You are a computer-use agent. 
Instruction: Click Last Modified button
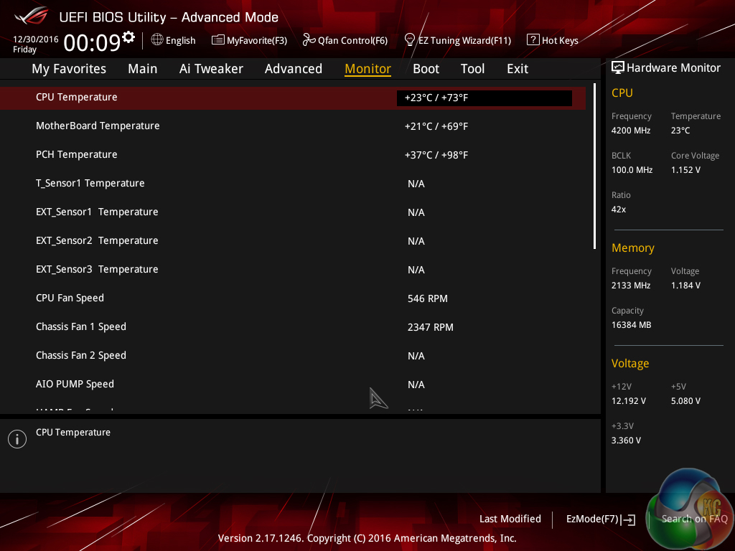tap(510, 519)
